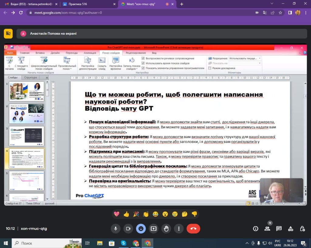Reload the Meet page
Image resolution: width=311 pixels, height=248 pixels.
pyautogui.click(x=21, y=13)
